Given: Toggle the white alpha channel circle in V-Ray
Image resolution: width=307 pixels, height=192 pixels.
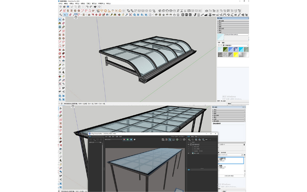Looking at the screenshot, I should pyautogui.click(x=134, y=140).
